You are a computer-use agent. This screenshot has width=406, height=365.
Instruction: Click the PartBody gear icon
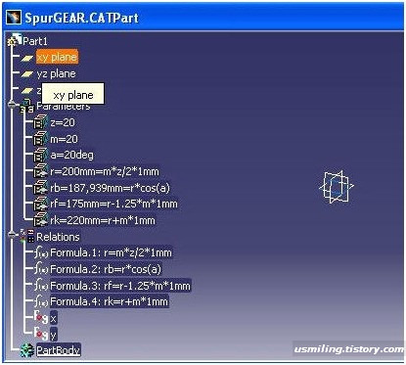coord(27,350)
